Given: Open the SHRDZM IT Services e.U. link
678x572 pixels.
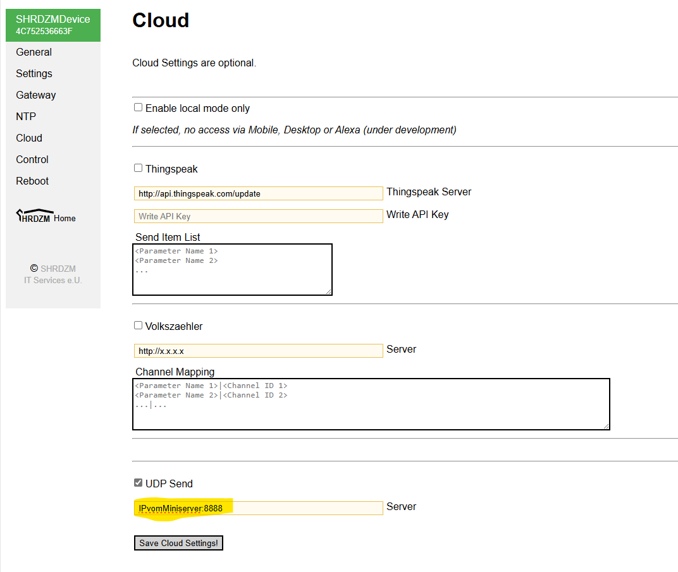Looking at the screenshot, I should 53,274.
